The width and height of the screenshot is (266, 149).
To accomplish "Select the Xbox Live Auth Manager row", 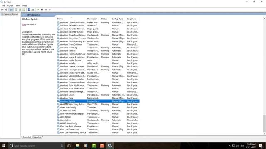I will click(98, 126).
